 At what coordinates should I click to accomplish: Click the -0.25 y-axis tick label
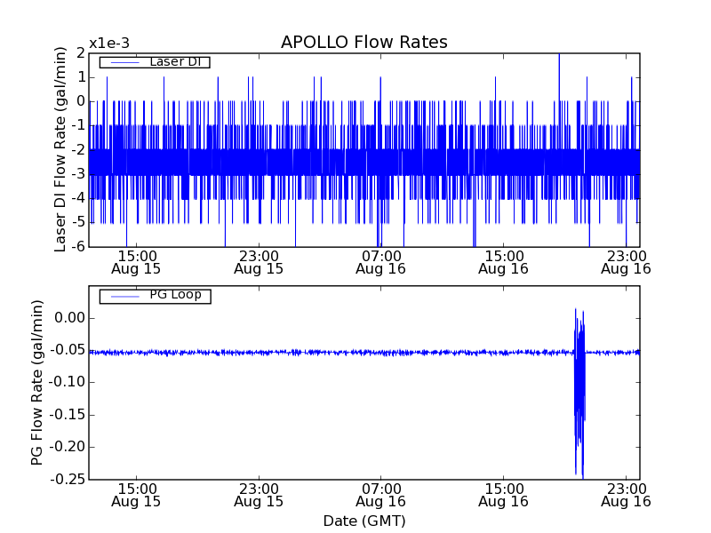[68, 480]
